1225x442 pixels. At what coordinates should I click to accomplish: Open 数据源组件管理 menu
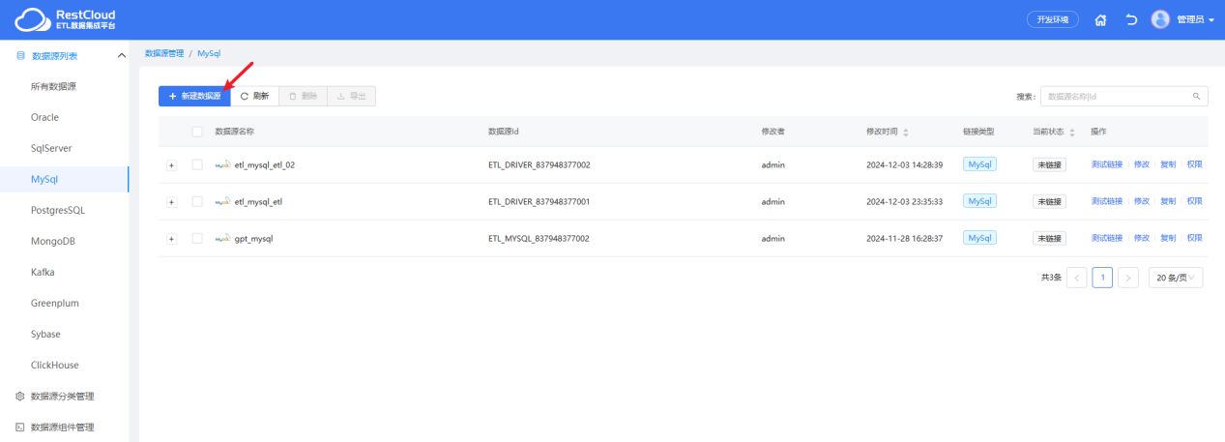[64, 427]
